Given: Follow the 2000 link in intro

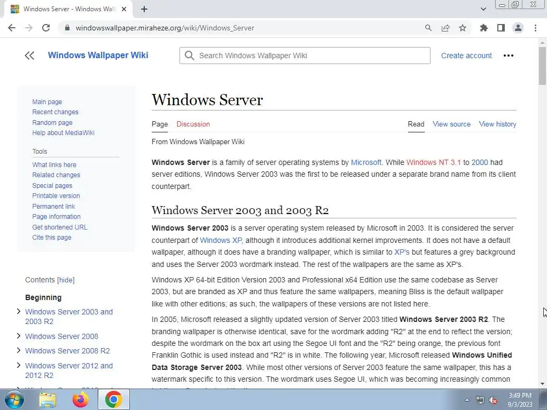Looking at the screenshot, I should pos(480,162).
